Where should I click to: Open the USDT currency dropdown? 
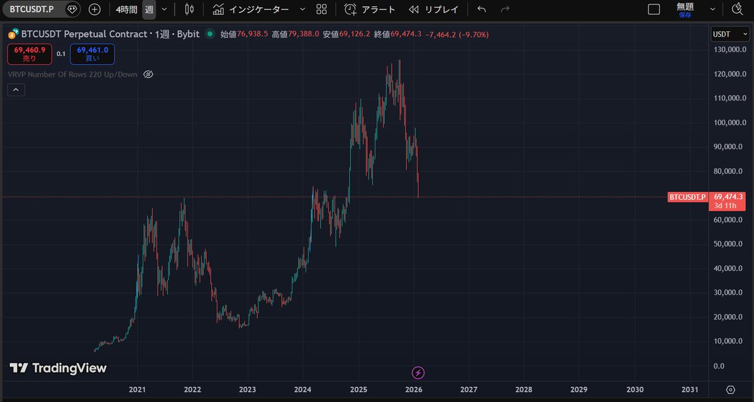click(730, 34)
